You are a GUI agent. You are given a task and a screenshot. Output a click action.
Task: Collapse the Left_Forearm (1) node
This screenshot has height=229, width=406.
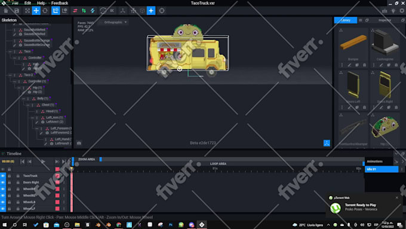click(x=36, y=129)
